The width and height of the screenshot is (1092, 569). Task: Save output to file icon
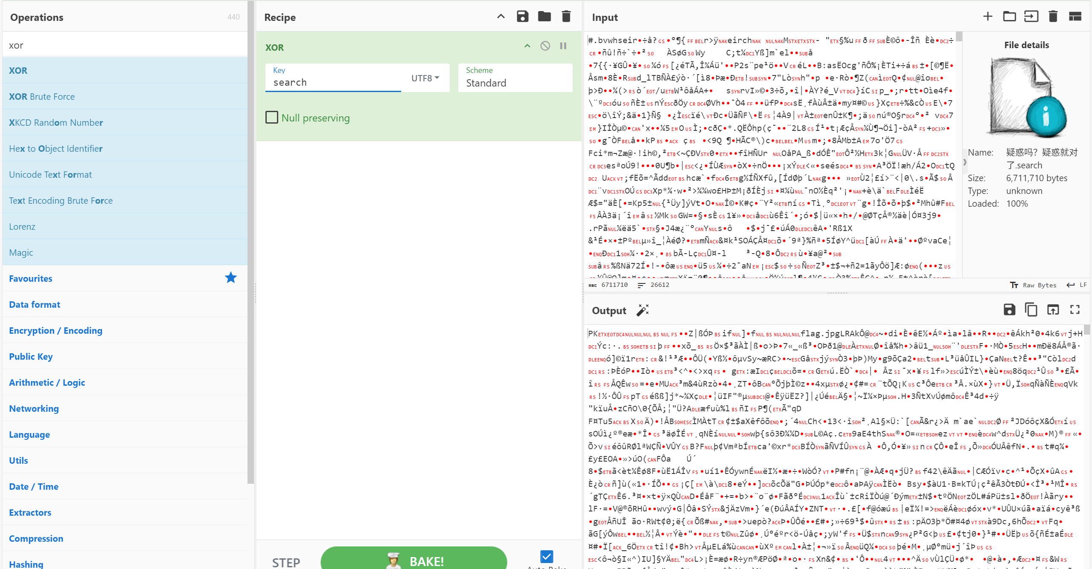coord(1009,310)
